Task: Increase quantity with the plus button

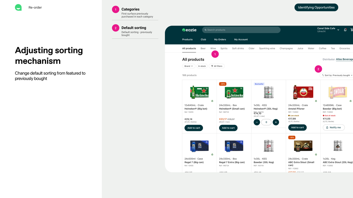Action: (276, 122)
